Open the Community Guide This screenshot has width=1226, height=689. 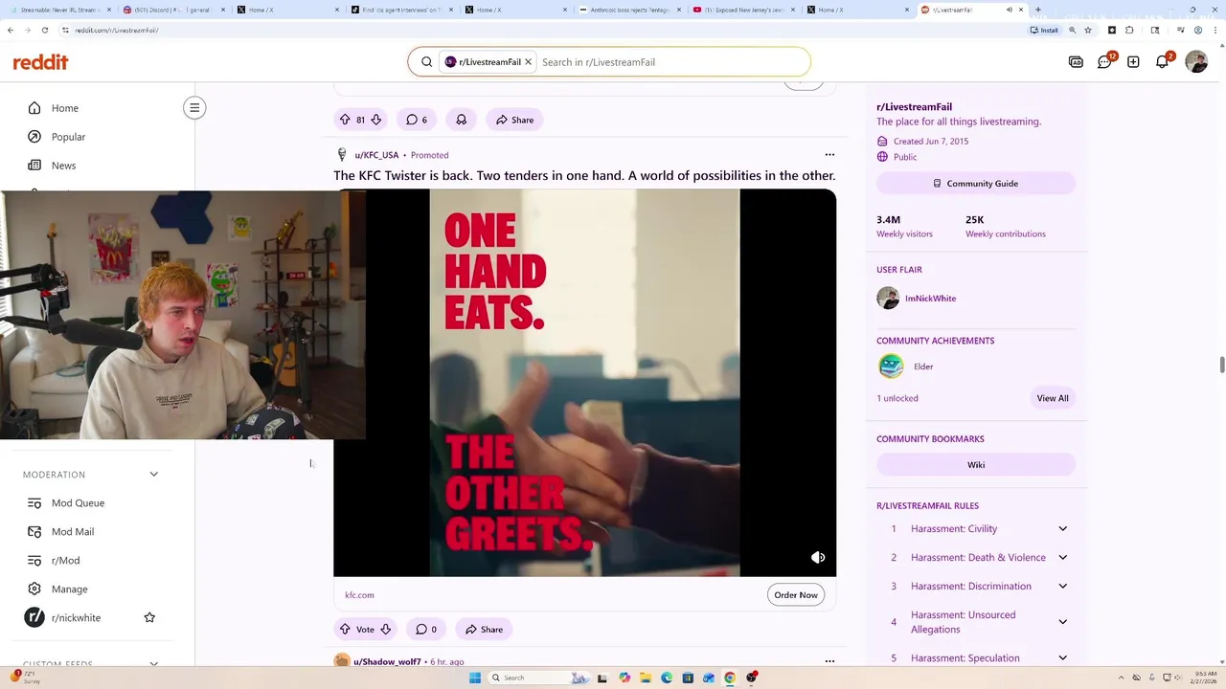click(976, 184)
